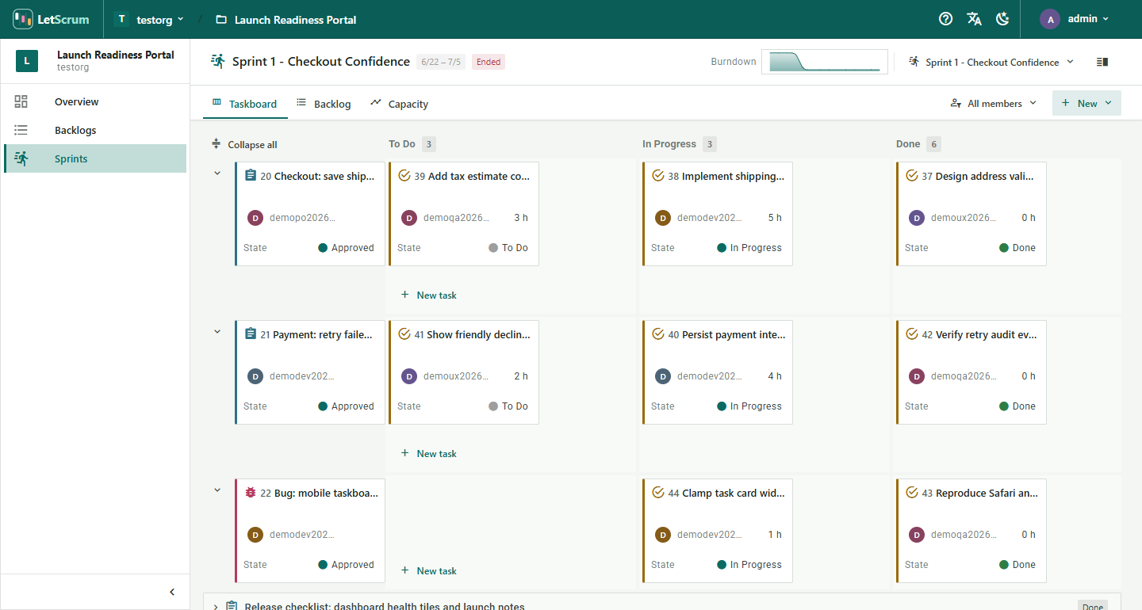Click the 5 h estimate on card 38
Screen dimensions: 1142x610
tap(775, 218)
